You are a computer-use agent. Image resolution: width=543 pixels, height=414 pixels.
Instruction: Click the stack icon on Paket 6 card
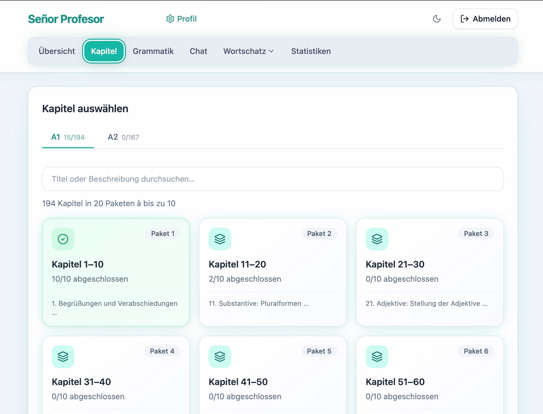tap(377, 357)
